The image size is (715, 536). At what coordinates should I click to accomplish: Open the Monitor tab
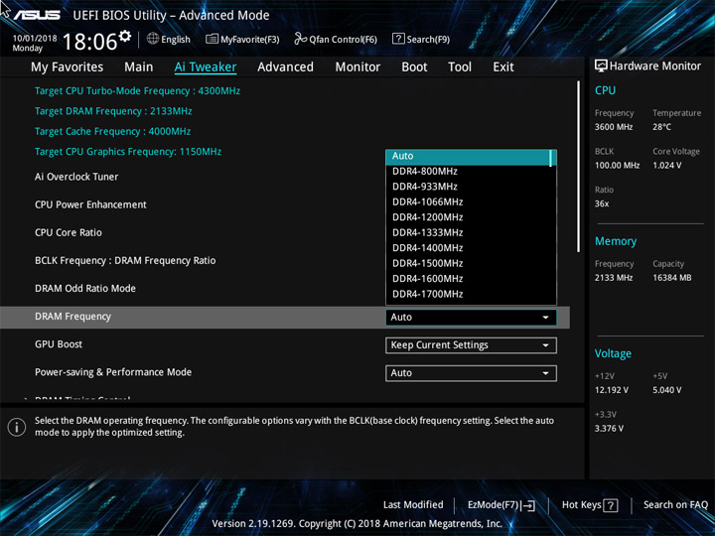(x=357, y=67)
